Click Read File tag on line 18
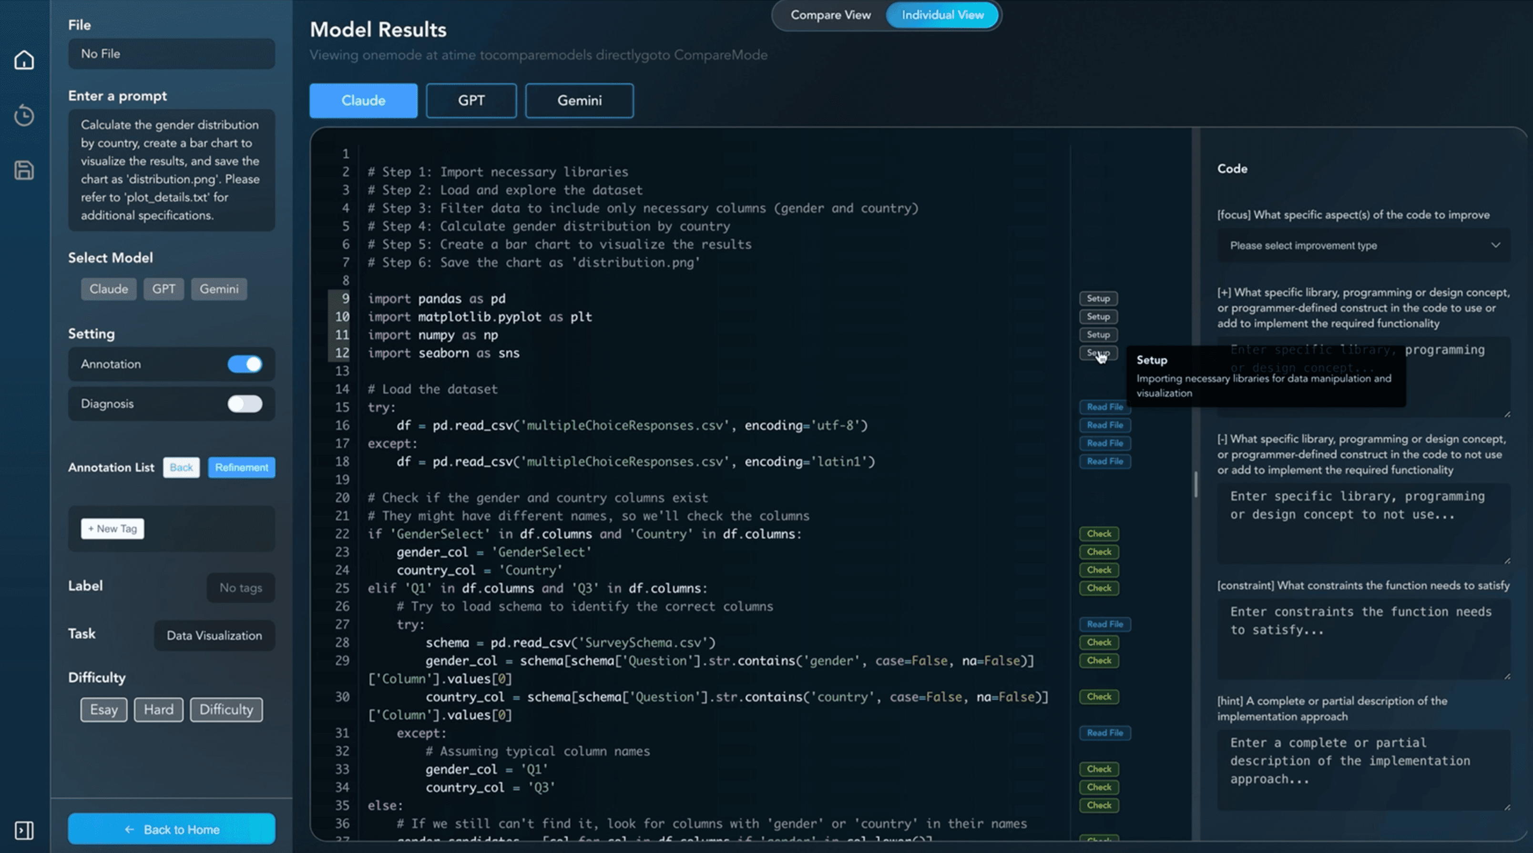1533x853 pixels. click(x=1105, y=462)
